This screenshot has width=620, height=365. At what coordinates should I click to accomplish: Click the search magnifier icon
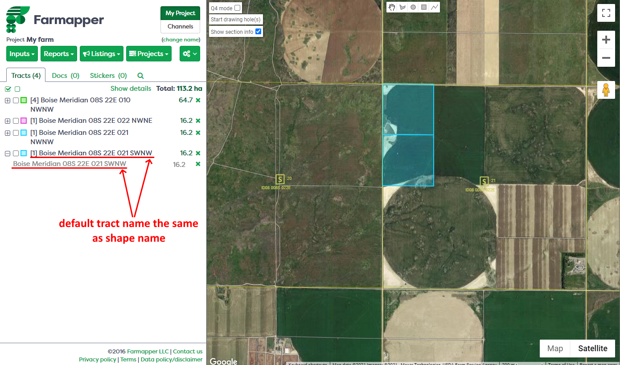140,76
